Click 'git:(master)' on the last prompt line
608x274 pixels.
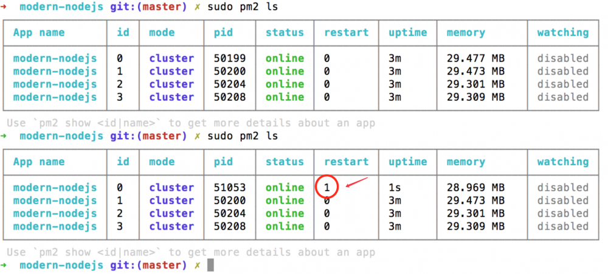[x=148, y=265]
